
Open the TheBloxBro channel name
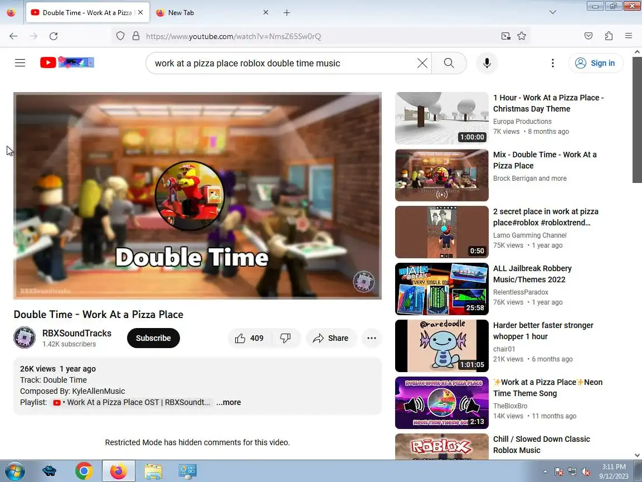tap(510, 406)
